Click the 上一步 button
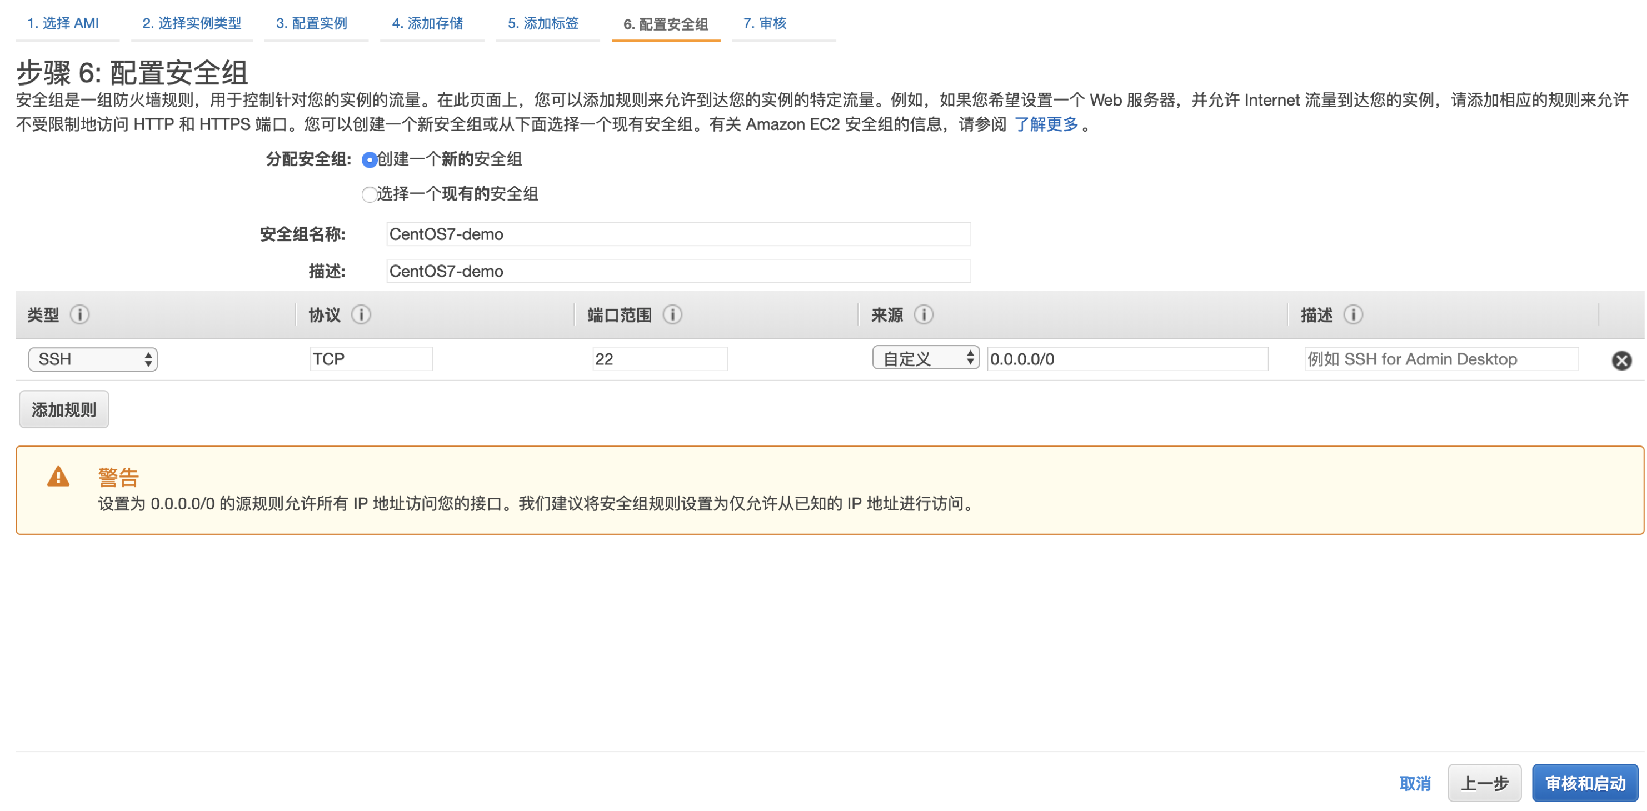 pyautogui.click(x=1485, y=782)
